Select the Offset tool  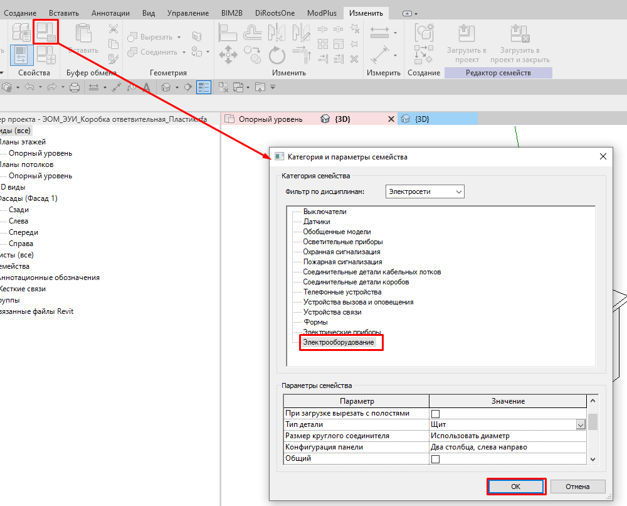[x=252, y=33]
